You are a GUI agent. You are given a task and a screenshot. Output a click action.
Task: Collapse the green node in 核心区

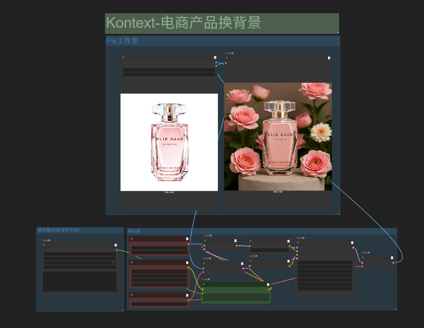click(x=204, y=284)
